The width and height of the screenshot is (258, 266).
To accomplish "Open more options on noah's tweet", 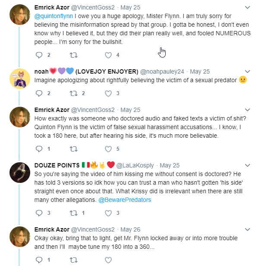I will click(x=248, y=71).
